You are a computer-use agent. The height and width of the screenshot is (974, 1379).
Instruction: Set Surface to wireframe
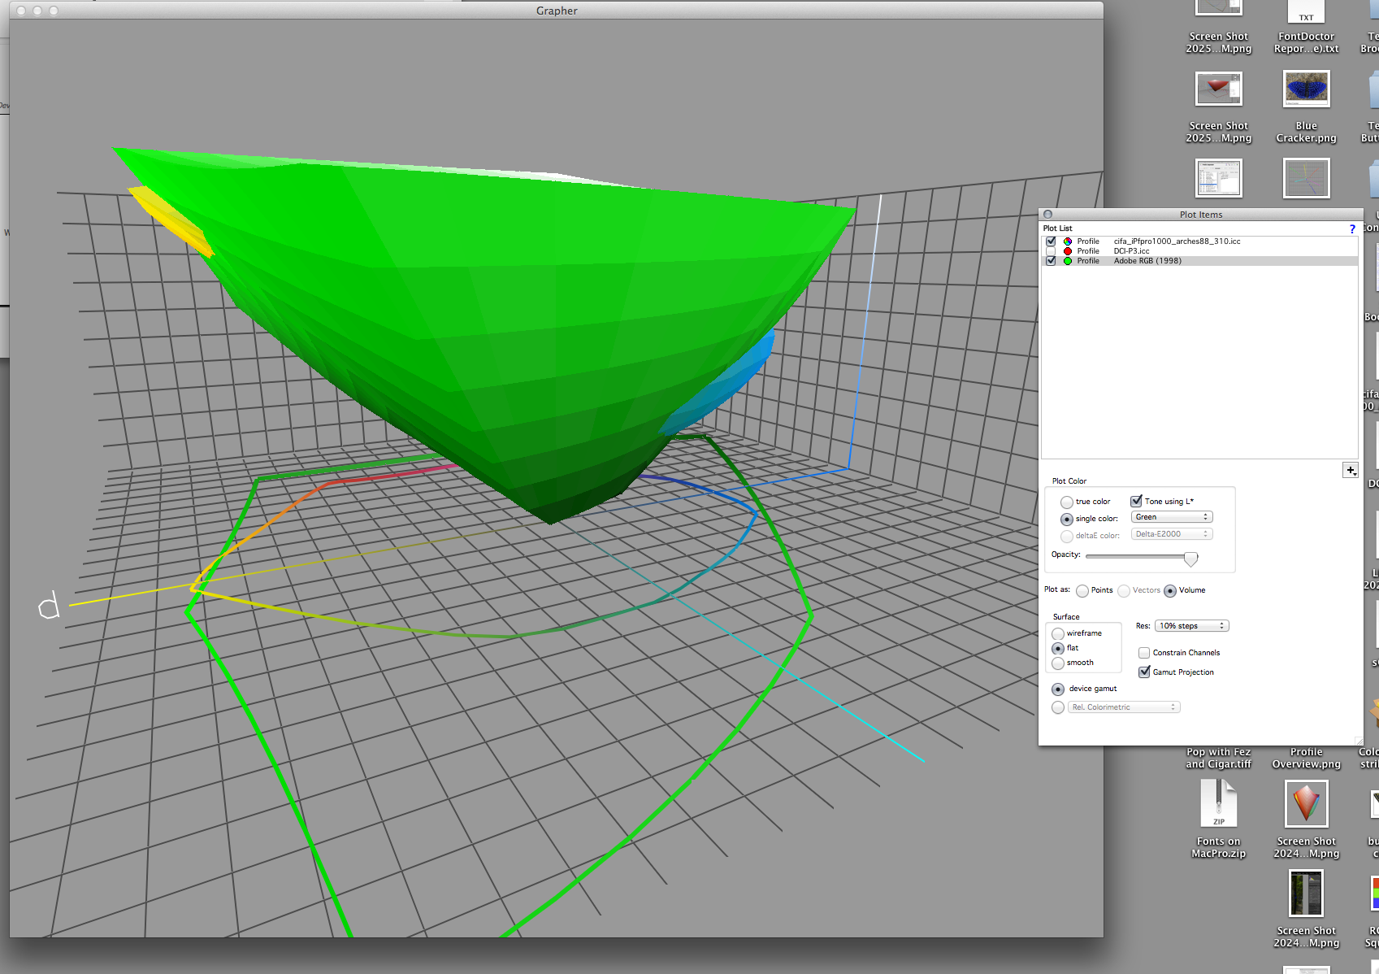coord(1057,634)
